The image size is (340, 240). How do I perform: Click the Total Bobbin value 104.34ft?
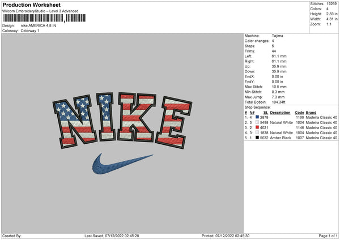click(x=279, y=102)
